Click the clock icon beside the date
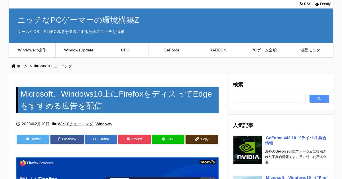This screenshot has height=179, width=342. (x=18, y=124)
